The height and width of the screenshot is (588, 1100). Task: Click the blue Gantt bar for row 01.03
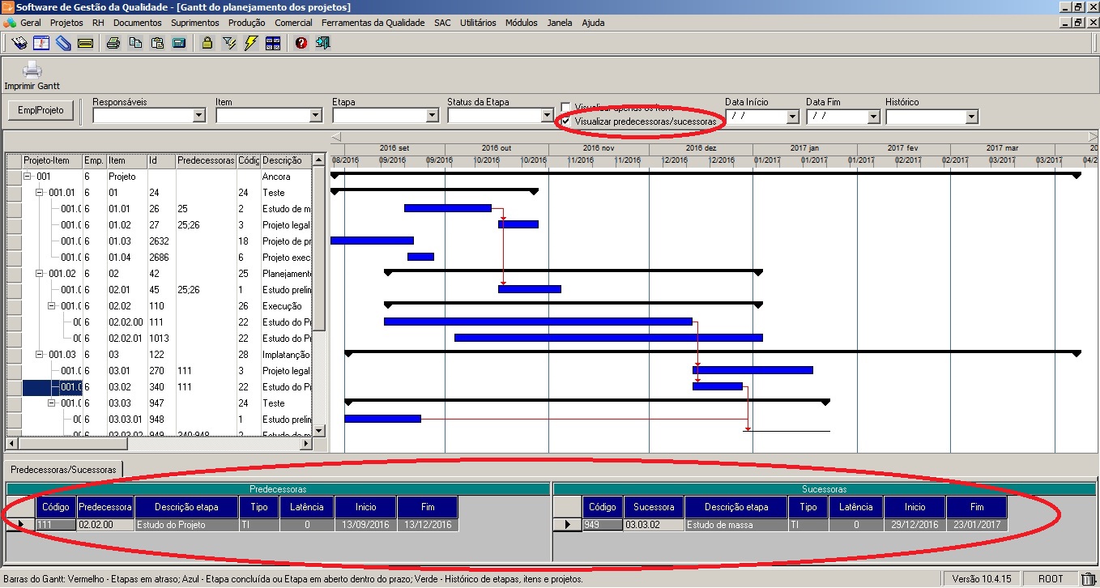pyautogui.click(x=372, y=241)
